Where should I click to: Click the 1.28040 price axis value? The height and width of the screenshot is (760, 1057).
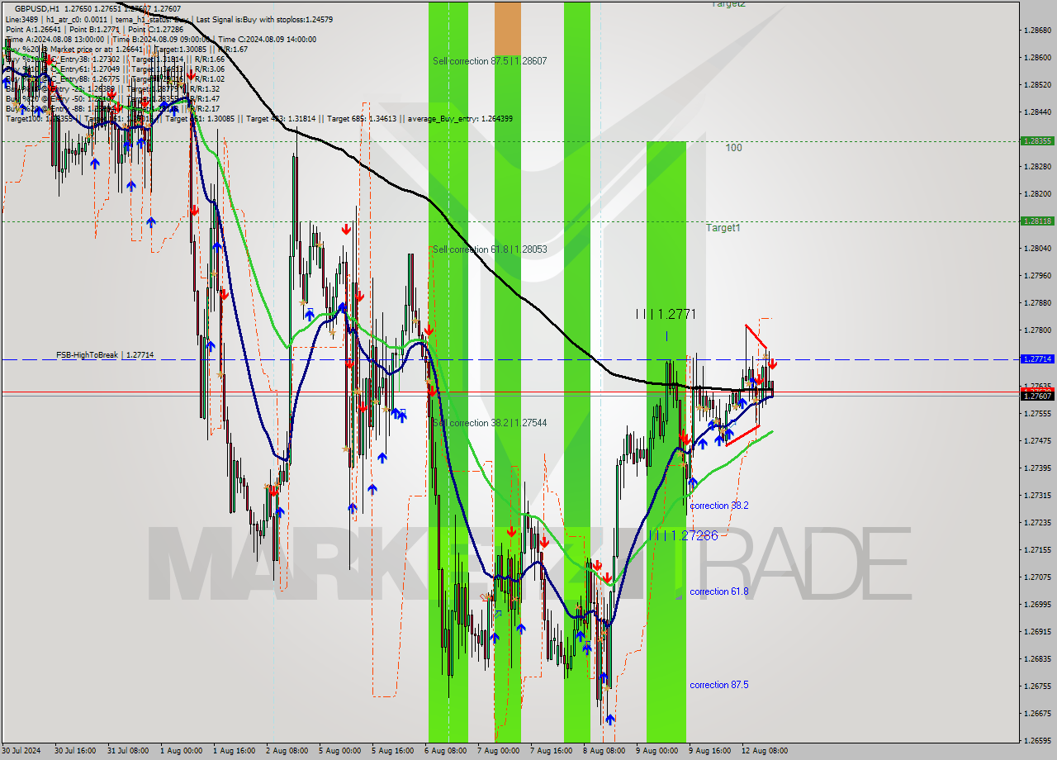tap(1036, 249)
